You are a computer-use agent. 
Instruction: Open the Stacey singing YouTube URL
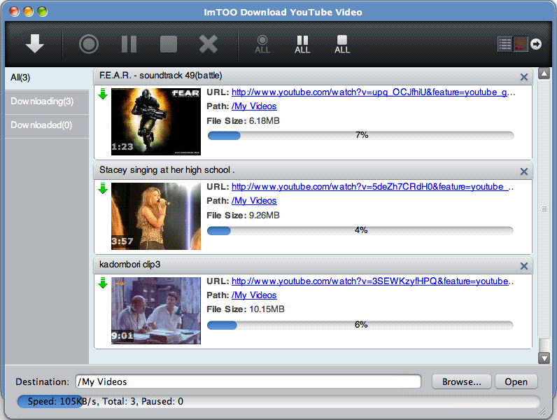point(373,187)
